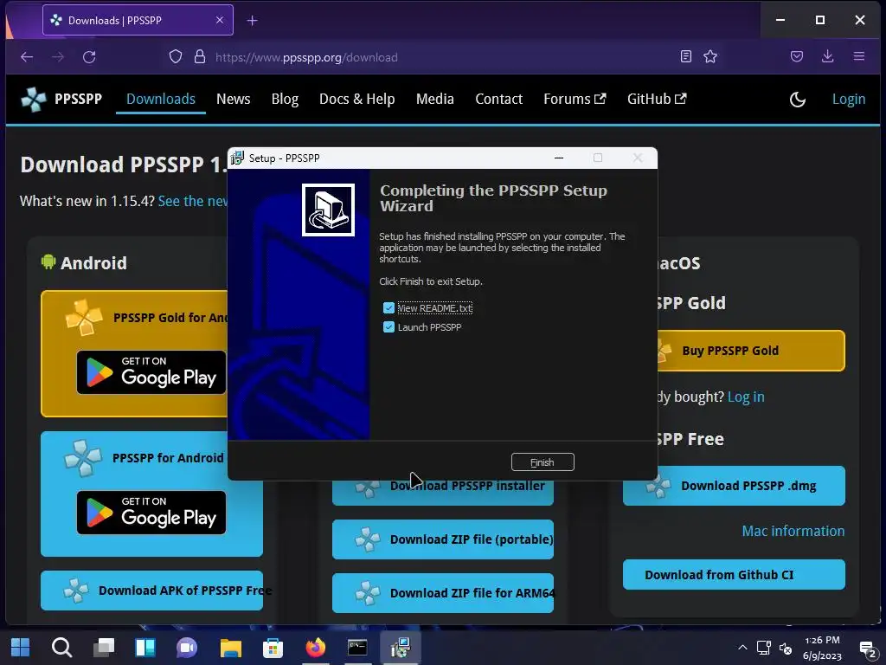This screenshot has height=665, width=886.
Task: Click PPSSPP for Android Google Play badge
Action: coord(151,513)
